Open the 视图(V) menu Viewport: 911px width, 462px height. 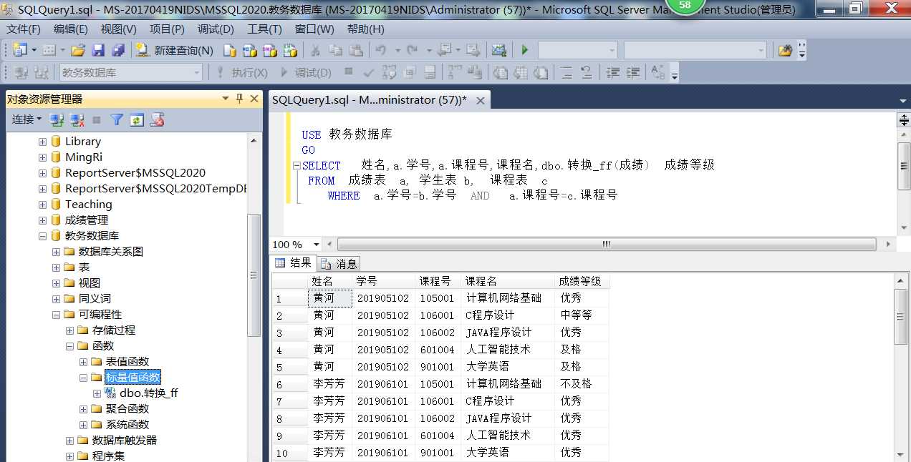tap(119, 29)
